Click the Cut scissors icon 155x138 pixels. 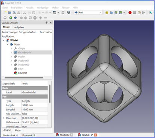pos(24,12)
